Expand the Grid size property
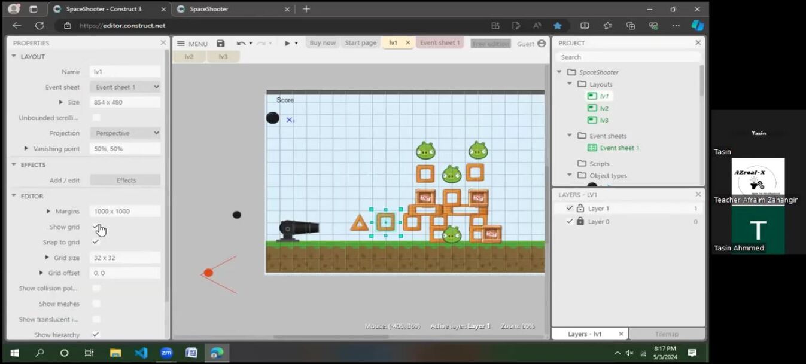806x364 pixels. 47,258
